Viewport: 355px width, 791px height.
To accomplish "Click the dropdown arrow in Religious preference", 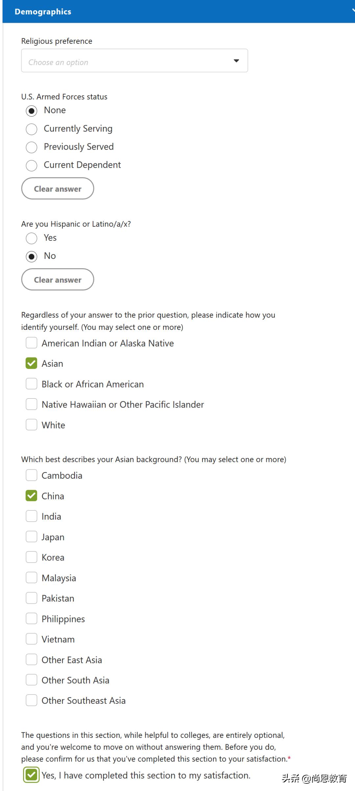I will pyautogui.click(x=236, y=61).
